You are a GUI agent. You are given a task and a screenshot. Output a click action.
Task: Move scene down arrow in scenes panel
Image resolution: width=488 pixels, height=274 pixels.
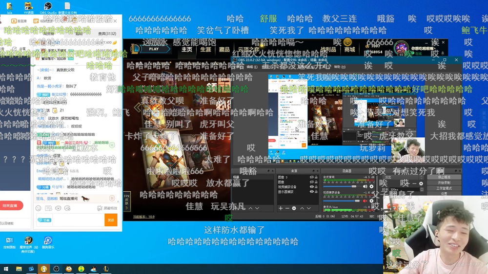[257, 208]
